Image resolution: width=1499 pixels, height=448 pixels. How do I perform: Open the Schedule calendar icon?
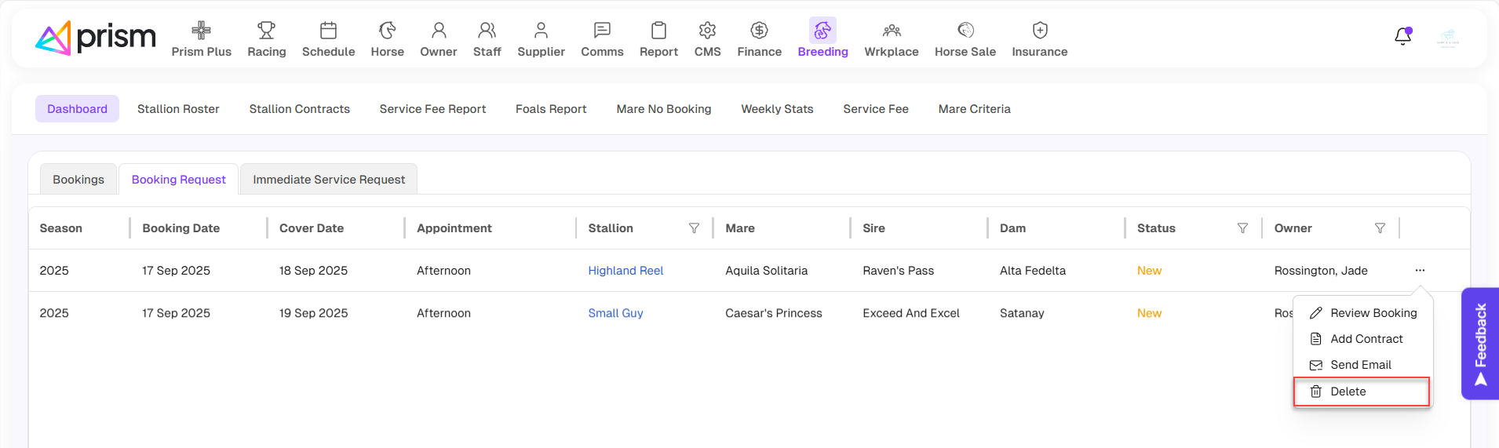(x=328, y=31)
